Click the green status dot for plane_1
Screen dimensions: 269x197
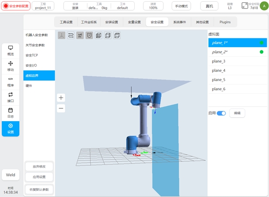[261, 43]
